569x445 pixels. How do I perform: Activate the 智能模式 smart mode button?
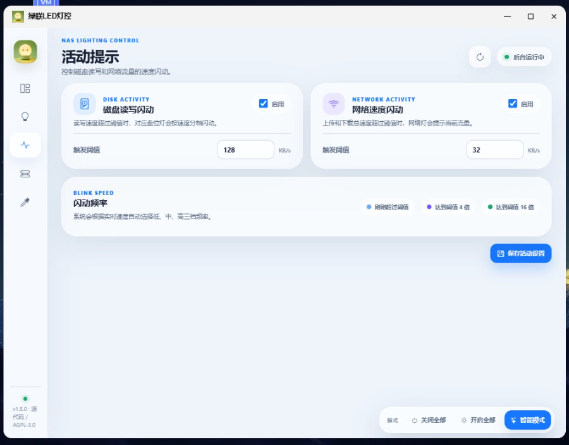[x=528, y=420]
